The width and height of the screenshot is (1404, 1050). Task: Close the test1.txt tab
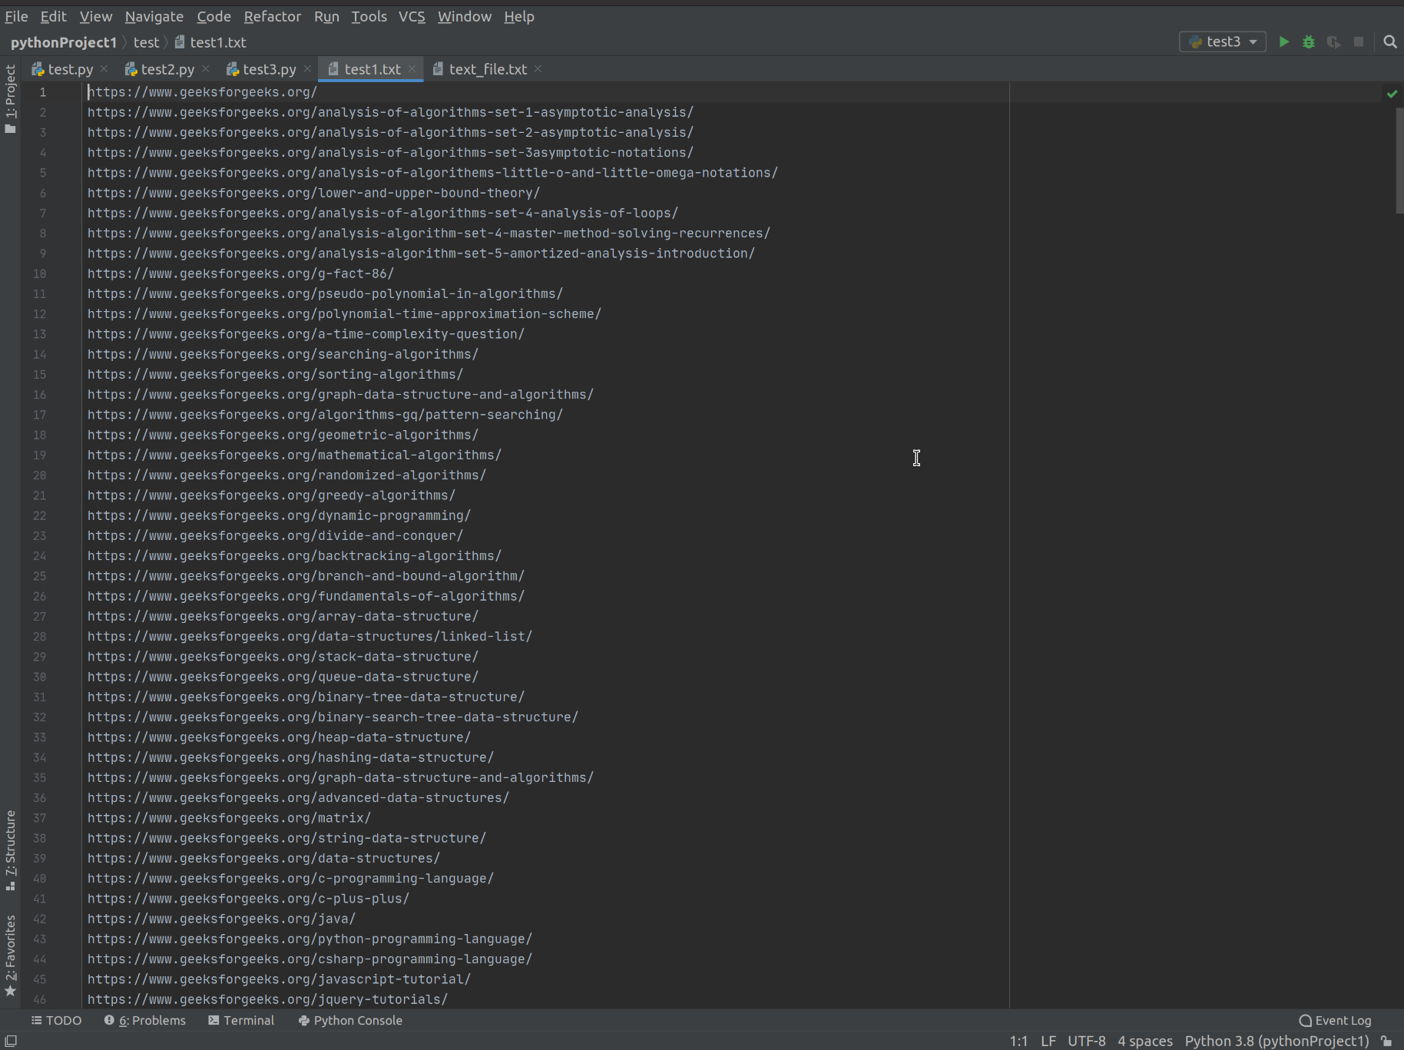pos(412,69)
